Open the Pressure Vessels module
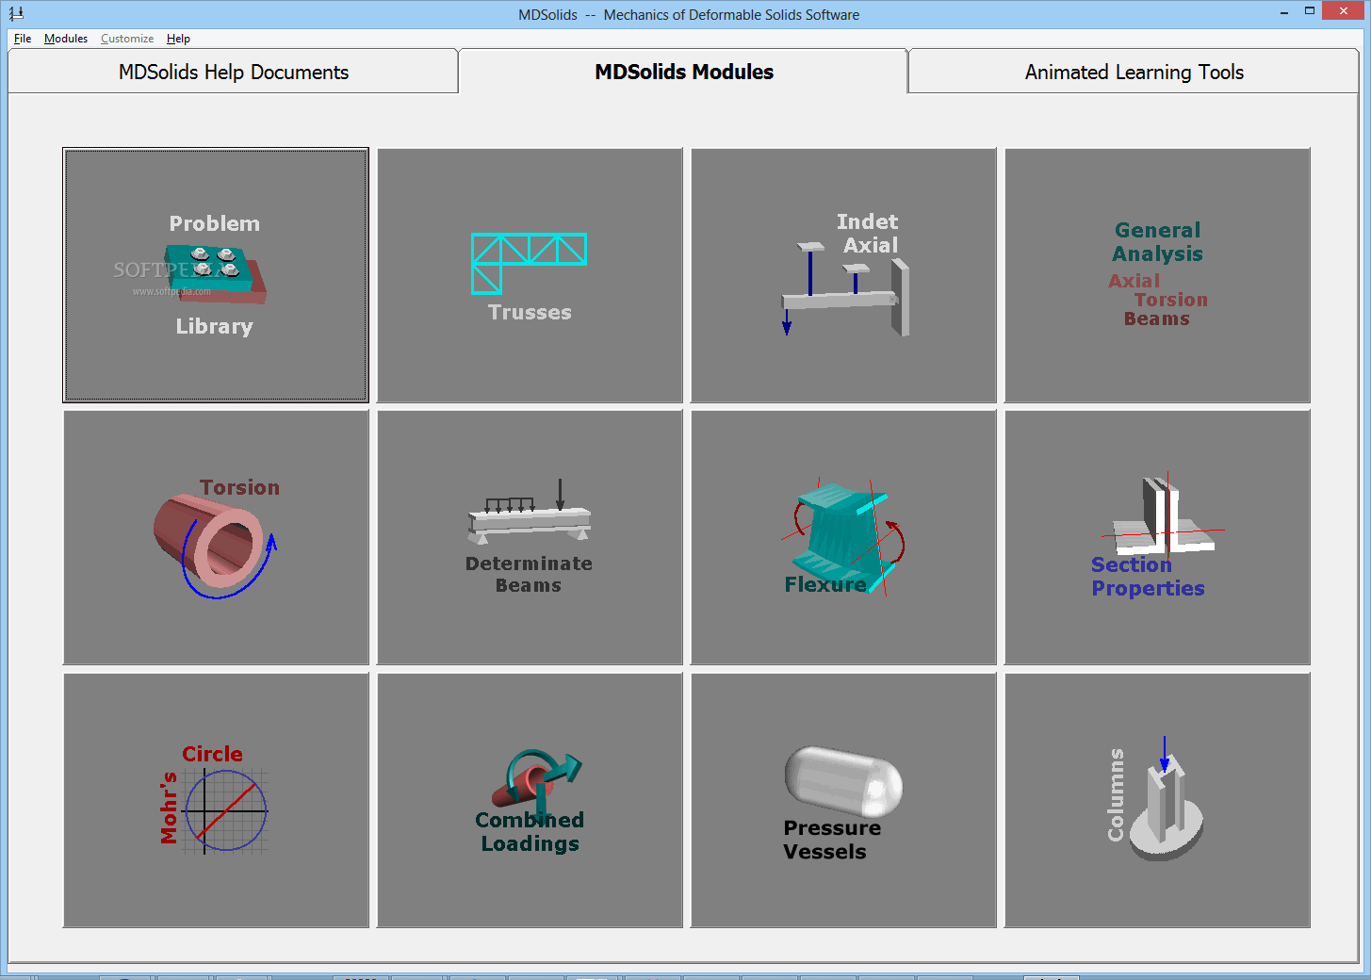1371x980 pixels. click(x=843, y=800)
